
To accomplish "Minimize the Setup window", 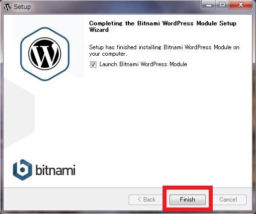I will click(208, 5).
